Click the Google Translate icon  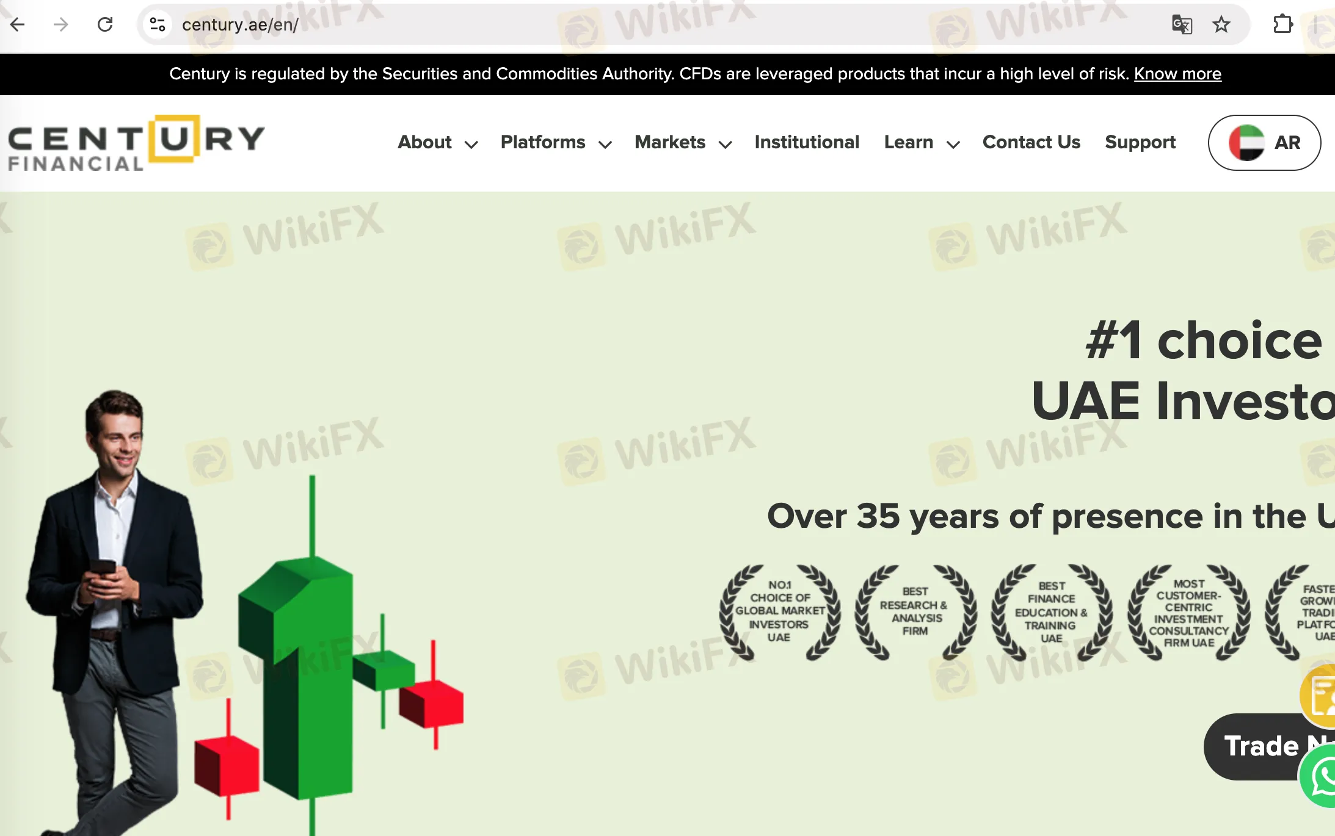pos(1182,24)
